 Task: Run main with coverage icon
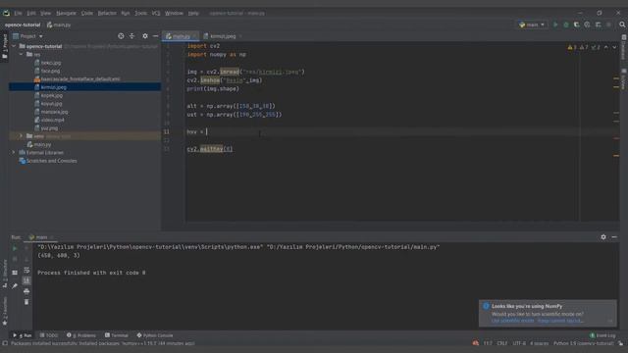(576, 25)
